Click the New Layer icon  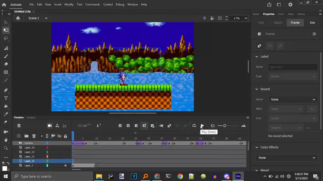click(19, 136)
